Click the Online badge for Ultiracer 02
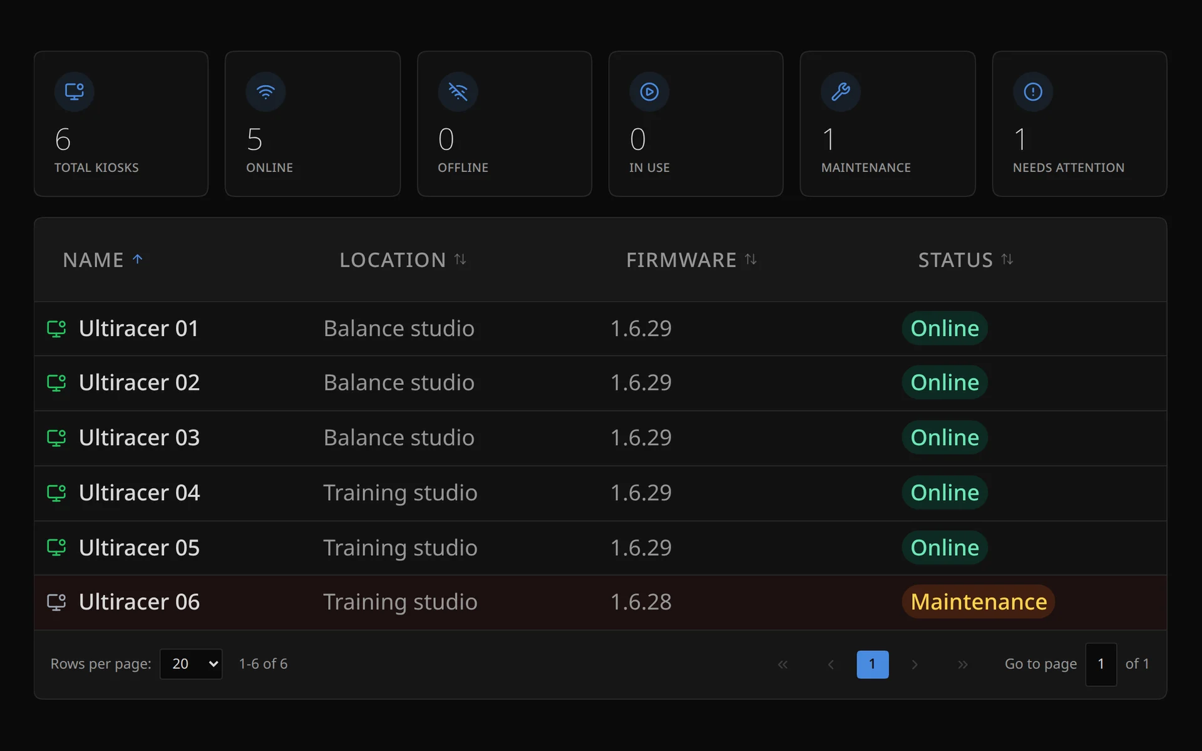 [x=945, y=382]
